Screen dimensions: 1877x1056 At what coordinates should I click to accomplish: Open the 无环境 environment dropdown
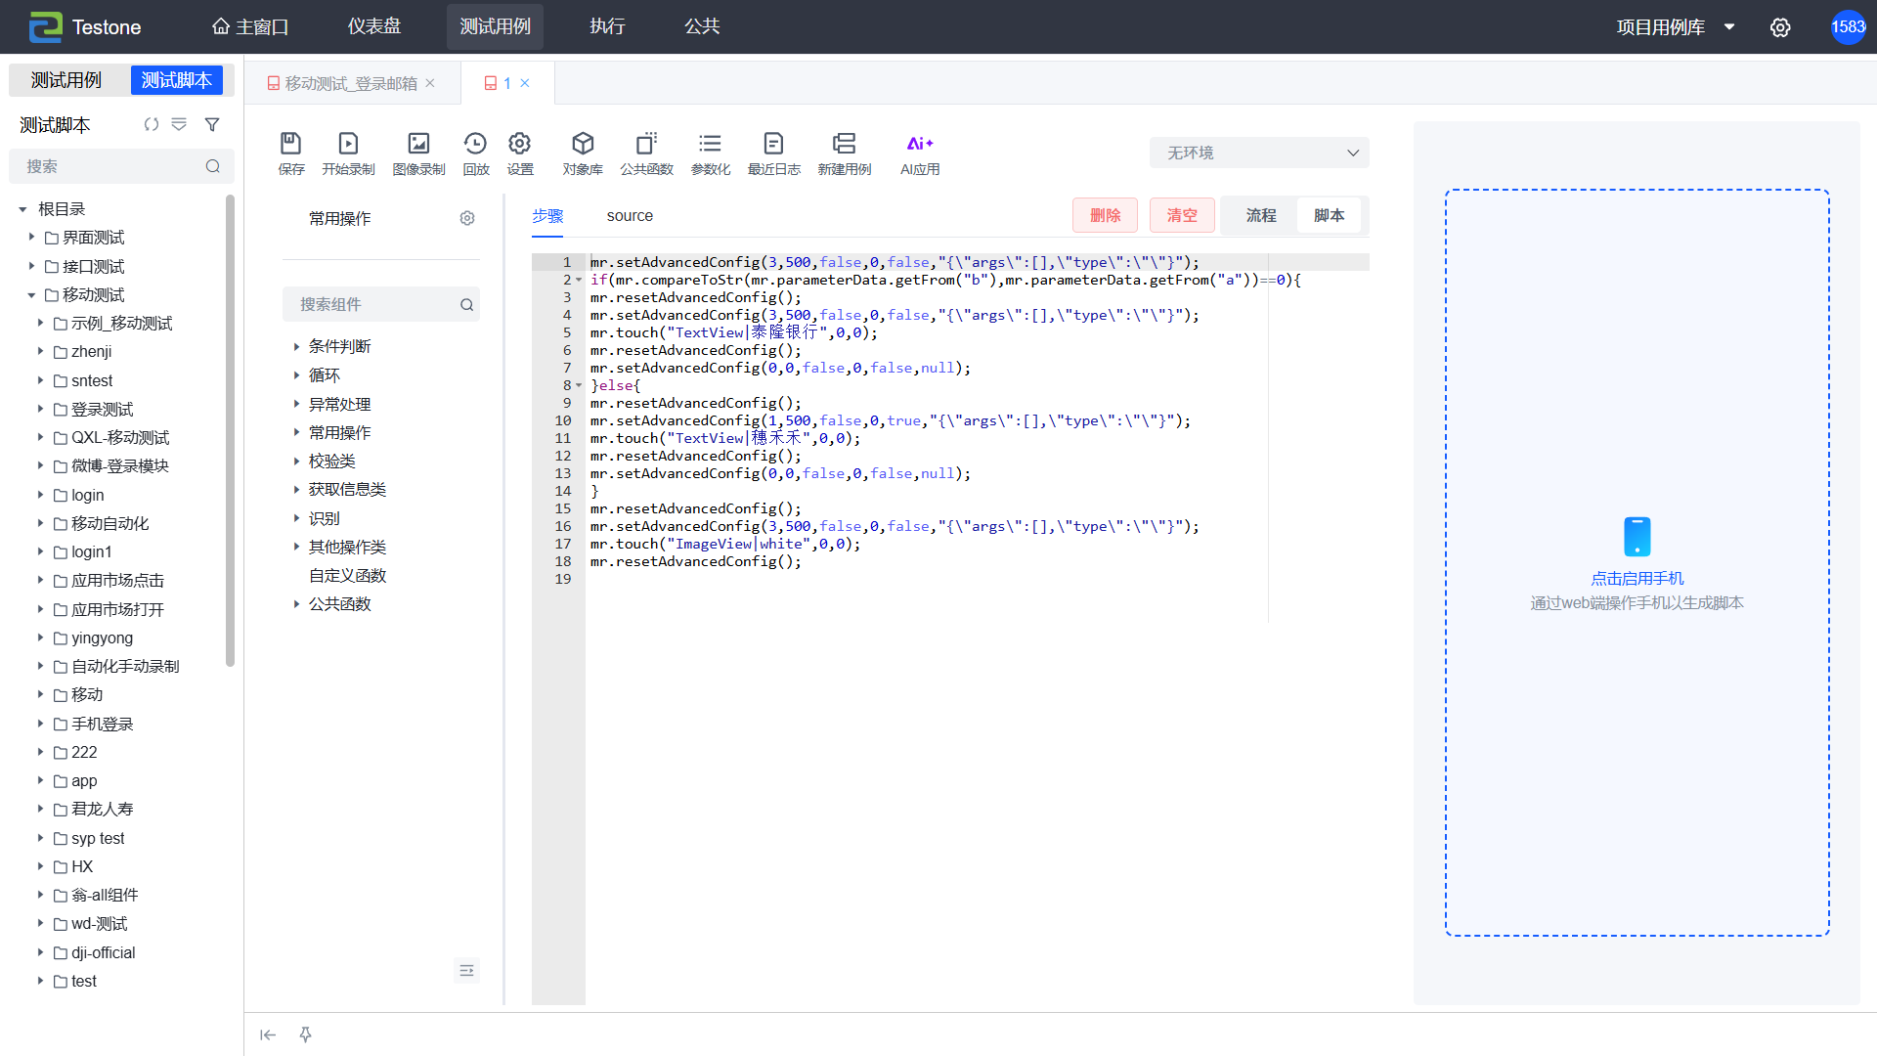pos(1259,153)
